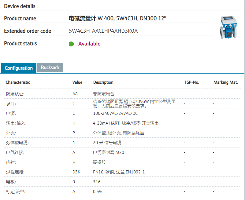Click the Characteristic column header
245x200 pixels.
coord(18,82)
